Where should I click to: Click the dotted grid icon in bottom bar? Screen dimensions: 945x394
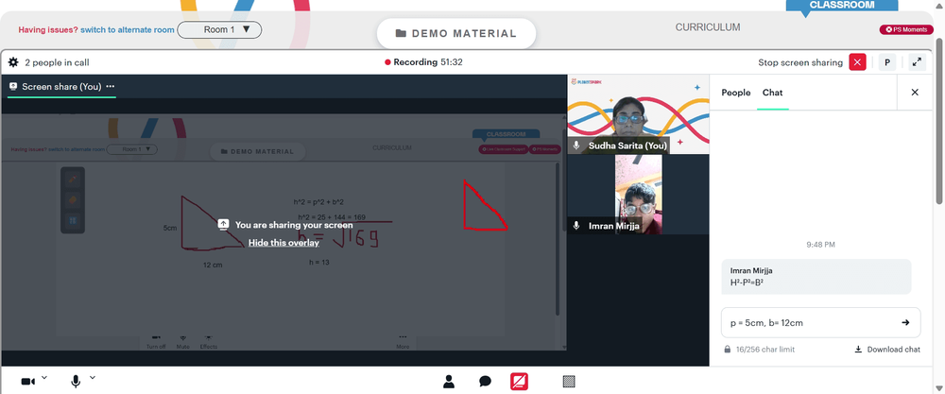[x=568, y=382]
